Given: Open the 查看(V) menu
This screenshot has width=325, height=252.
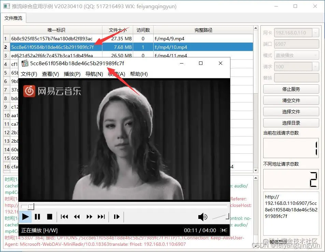Looking at the screenshot, I should [51, 74].
